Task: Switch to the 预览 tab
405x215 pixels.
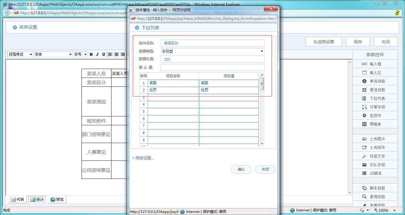Action: (x=57, y=200)
